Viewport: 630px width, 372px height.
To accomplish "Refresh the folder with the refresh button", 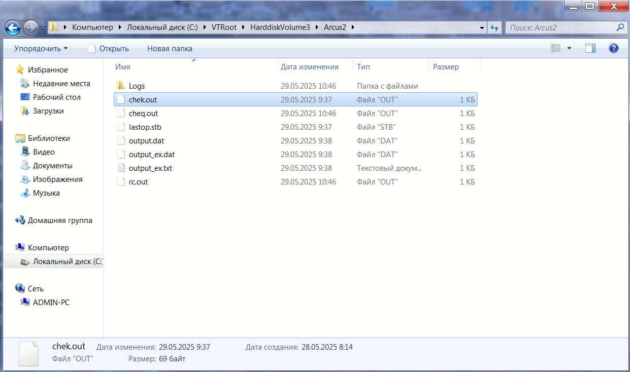I will click(494, 28).
